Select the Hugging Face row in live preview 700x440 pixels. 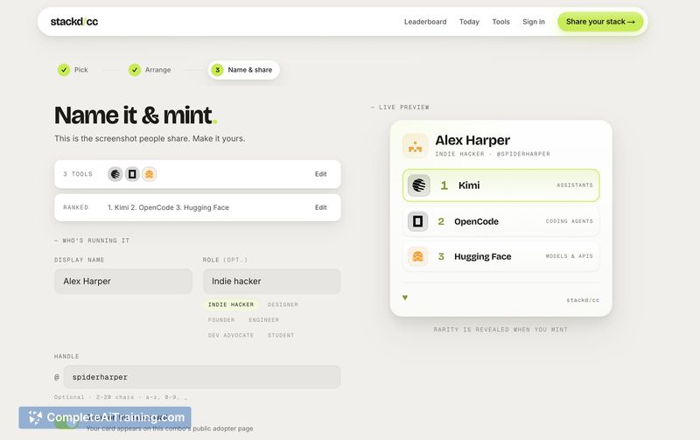click(500, 256)
